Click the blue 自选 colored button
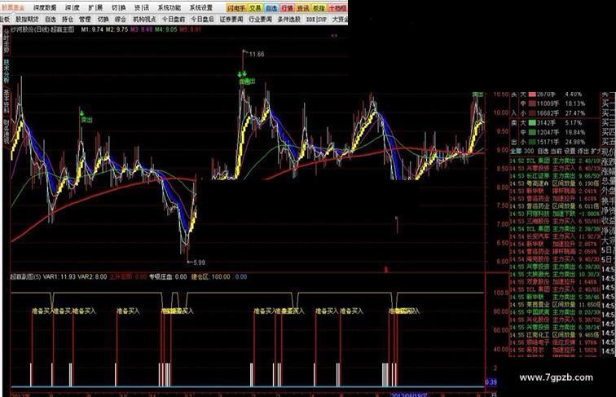This screenshot has width=616, height=397. pos(271,8)
